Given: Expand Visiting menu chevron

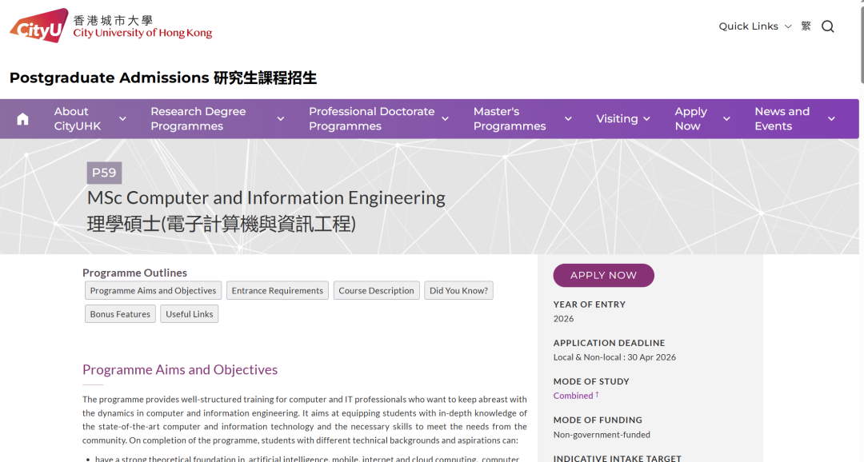Looking at the screenshot, I should click(x=647, y=119).
